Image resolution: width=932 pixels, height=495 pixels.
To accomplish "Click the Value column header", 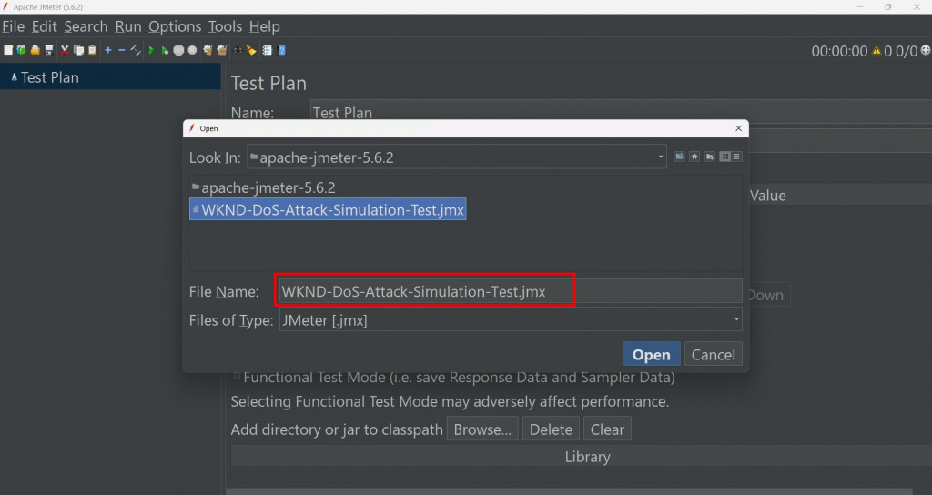I will (x=768, y=196).
